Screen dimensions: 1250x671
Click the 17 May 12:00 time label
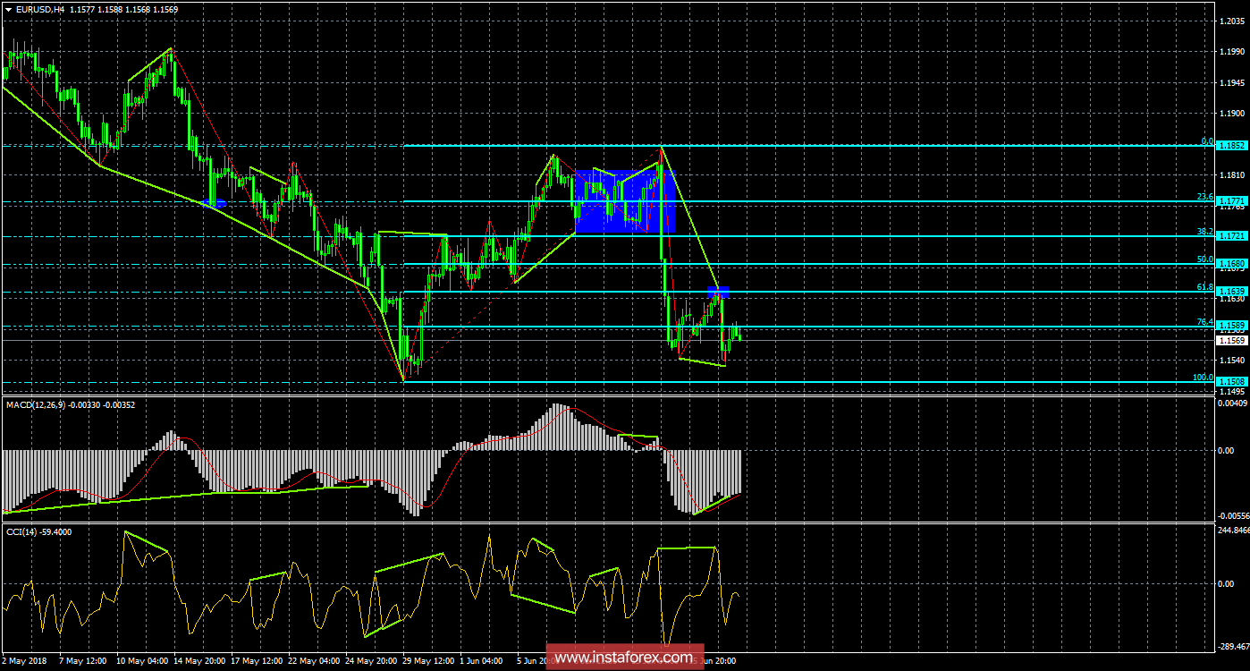[257, 661]
